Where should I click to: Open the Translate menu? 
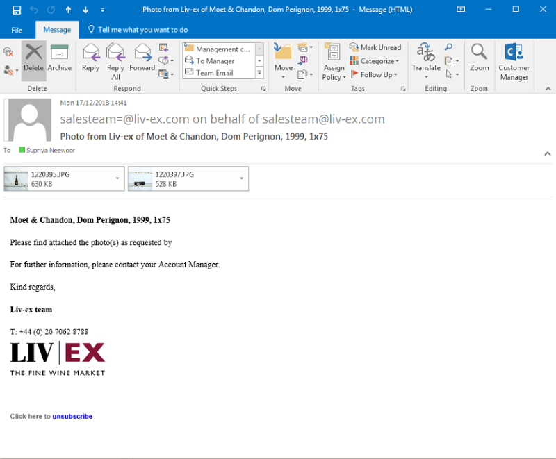pyautogui.click(x=426, y=61)
